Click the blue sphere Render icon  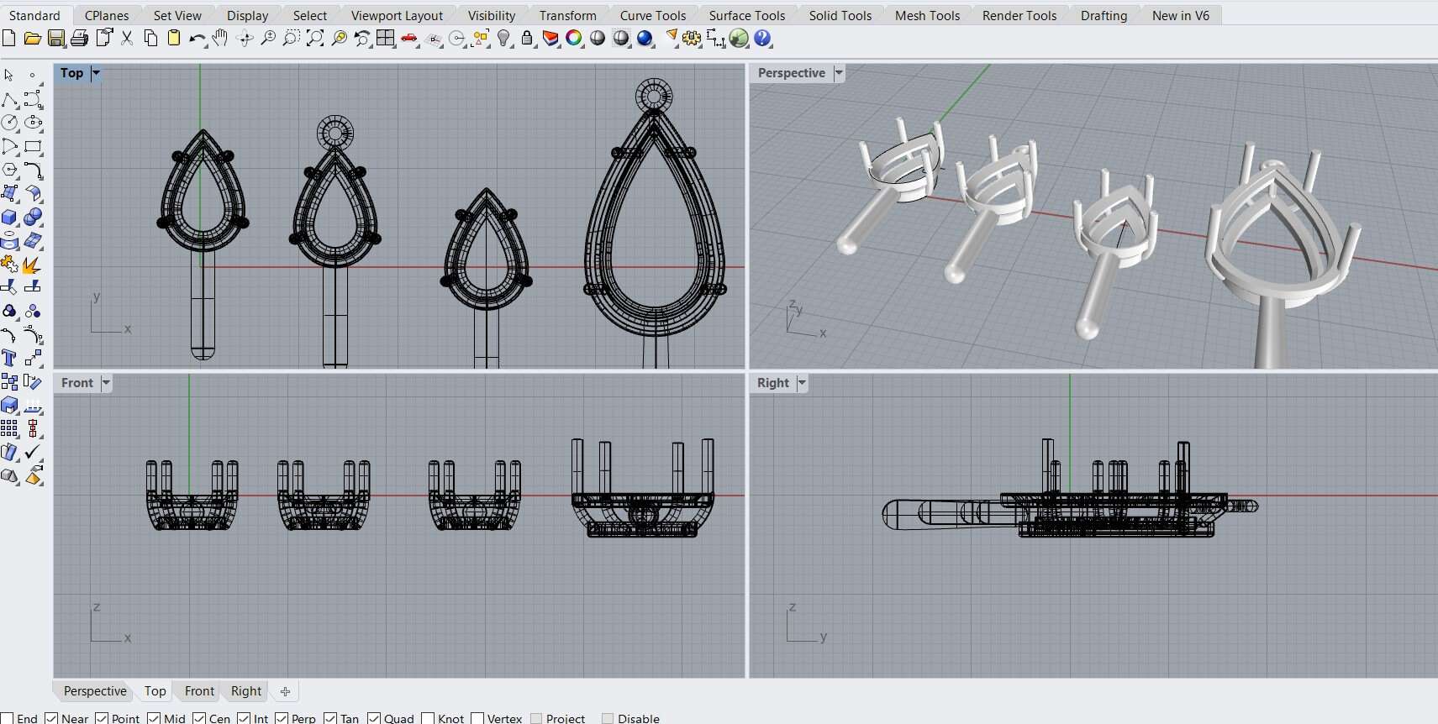point(645,38)
